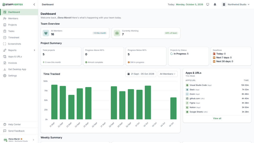Click the date 'Monday, October 5, 2026'
254x143 pixels.
pos(189,5)
